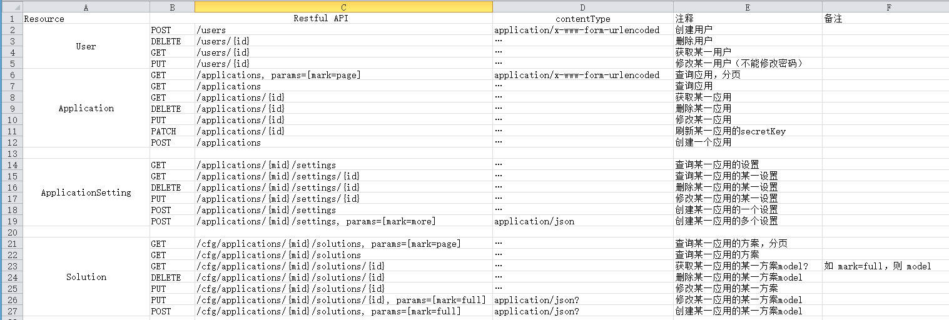Click the '注释' header cell

[x=748, y=19]
